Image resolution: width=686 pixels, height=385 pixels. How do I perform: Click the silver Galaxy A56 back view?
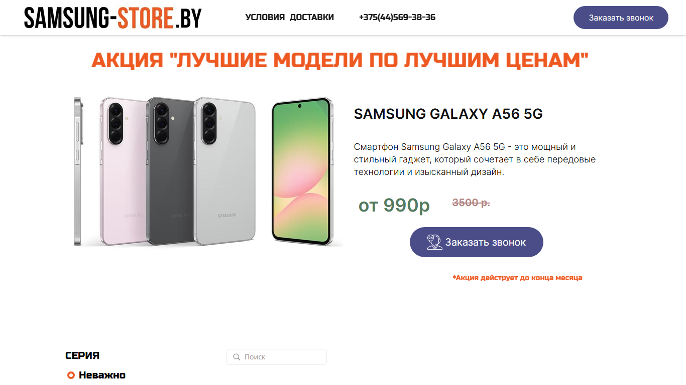click(x=224, y=171)
